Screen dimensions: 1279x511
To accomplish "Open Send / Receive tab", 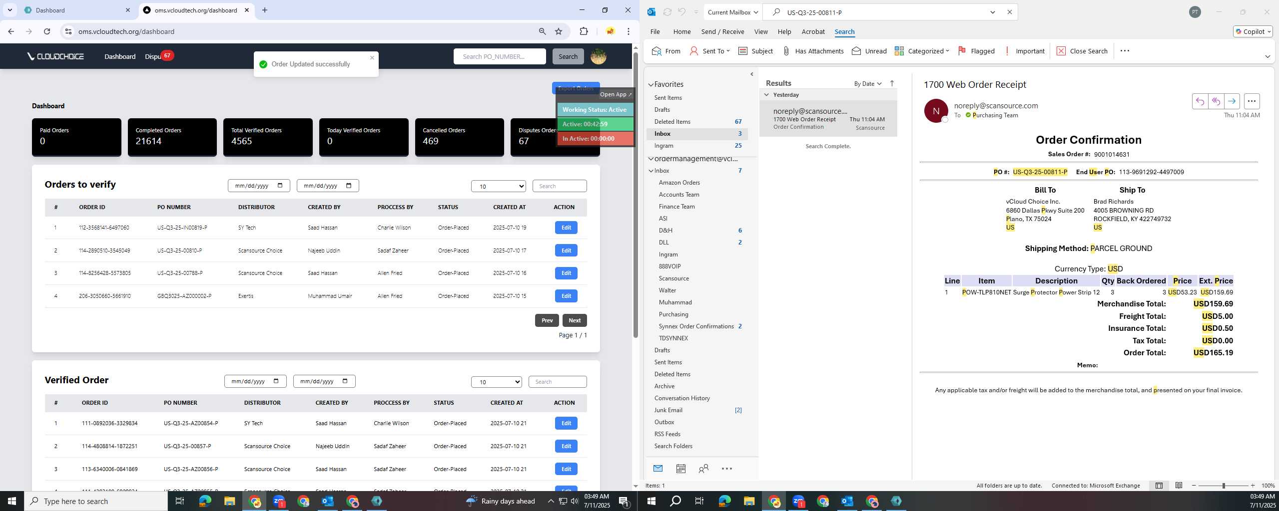I will tap(722, 31).
